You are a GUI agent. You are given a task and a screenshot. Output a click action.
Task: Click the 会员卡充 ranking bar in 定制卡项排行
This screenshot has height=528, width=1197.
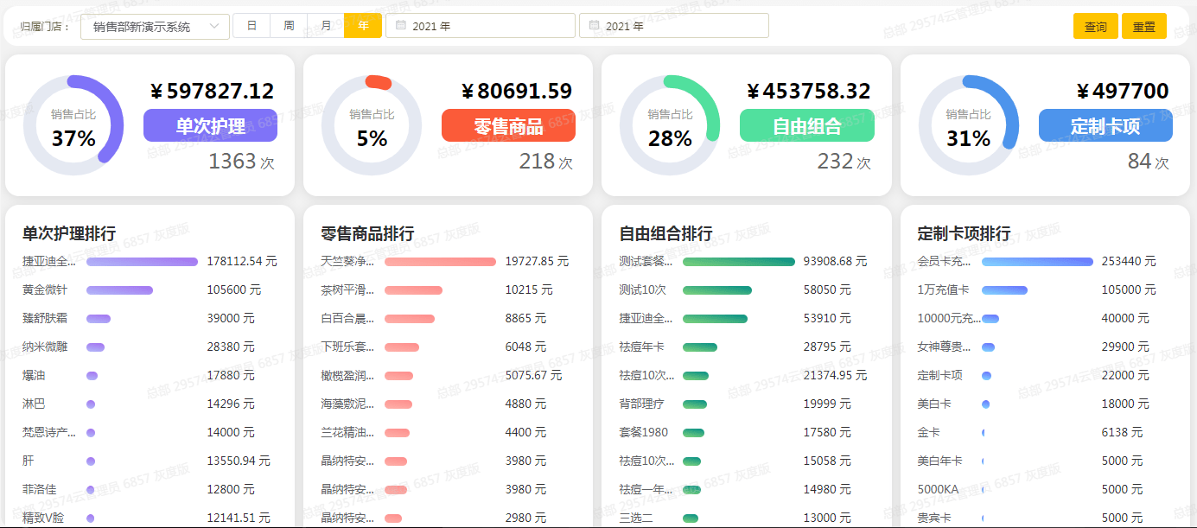(x=1037, y=262)
